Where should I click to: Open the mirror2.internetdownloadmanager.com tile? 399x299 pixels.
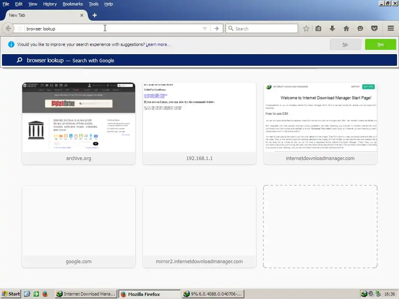tap(199, 227)
